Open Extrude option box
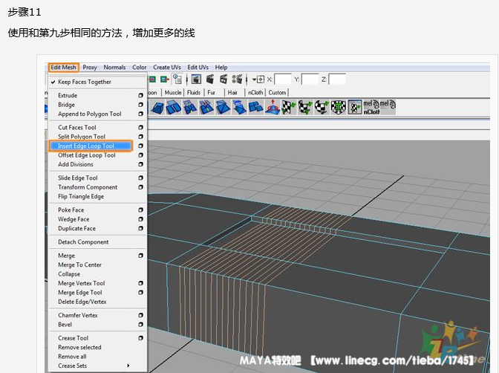 coord(140,96)
